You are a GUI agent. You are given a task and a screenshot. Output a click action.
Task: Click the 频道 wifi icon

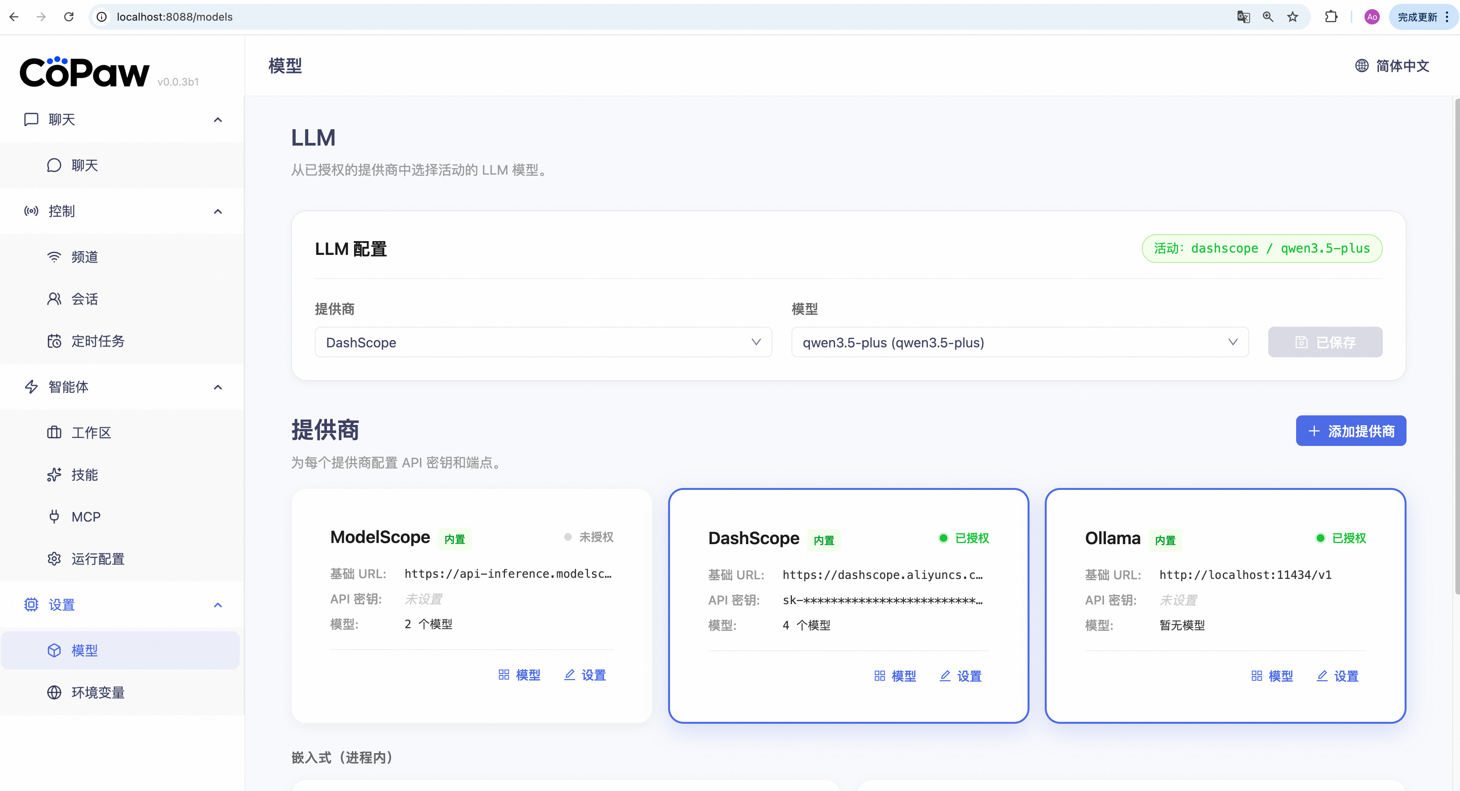(x=54, y=257)
